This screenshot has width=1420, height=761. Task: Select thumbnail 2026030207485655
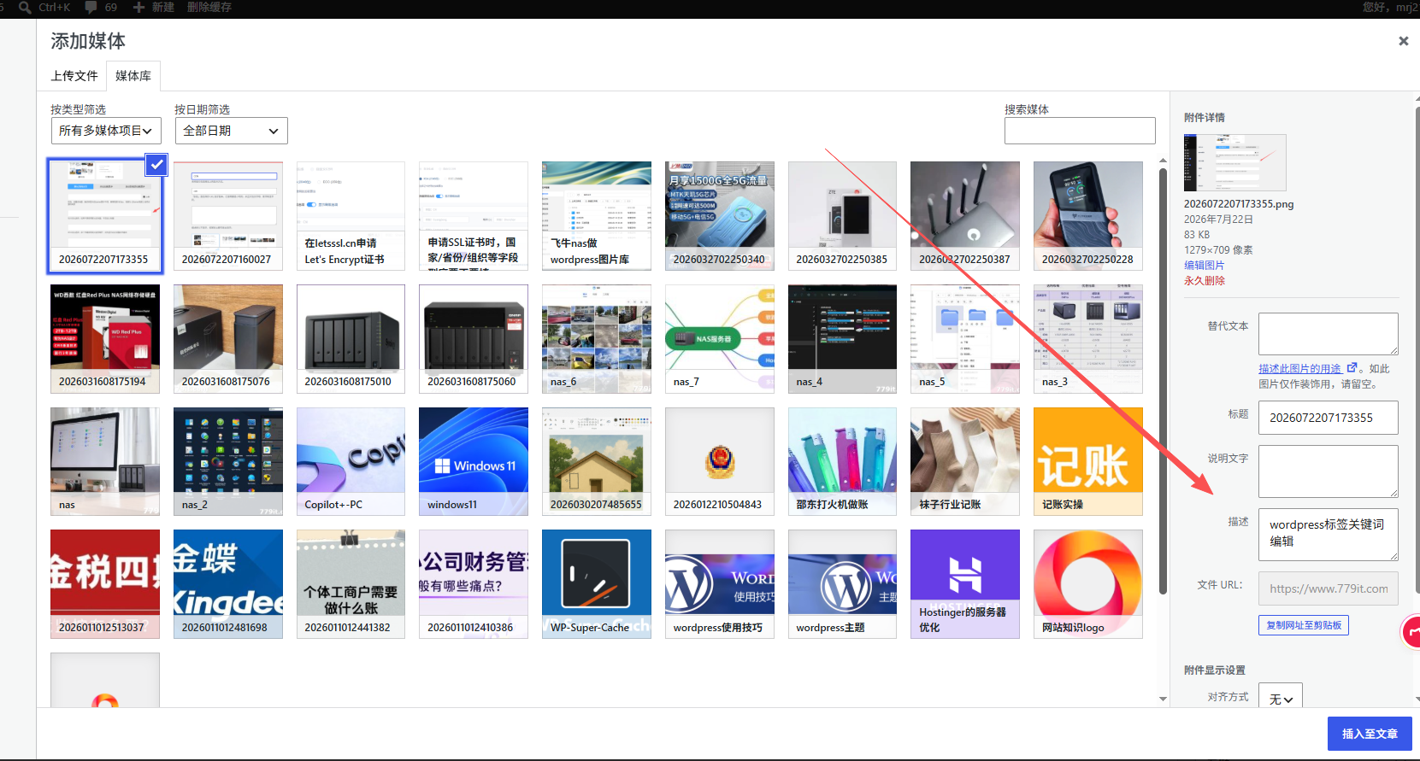597,461
